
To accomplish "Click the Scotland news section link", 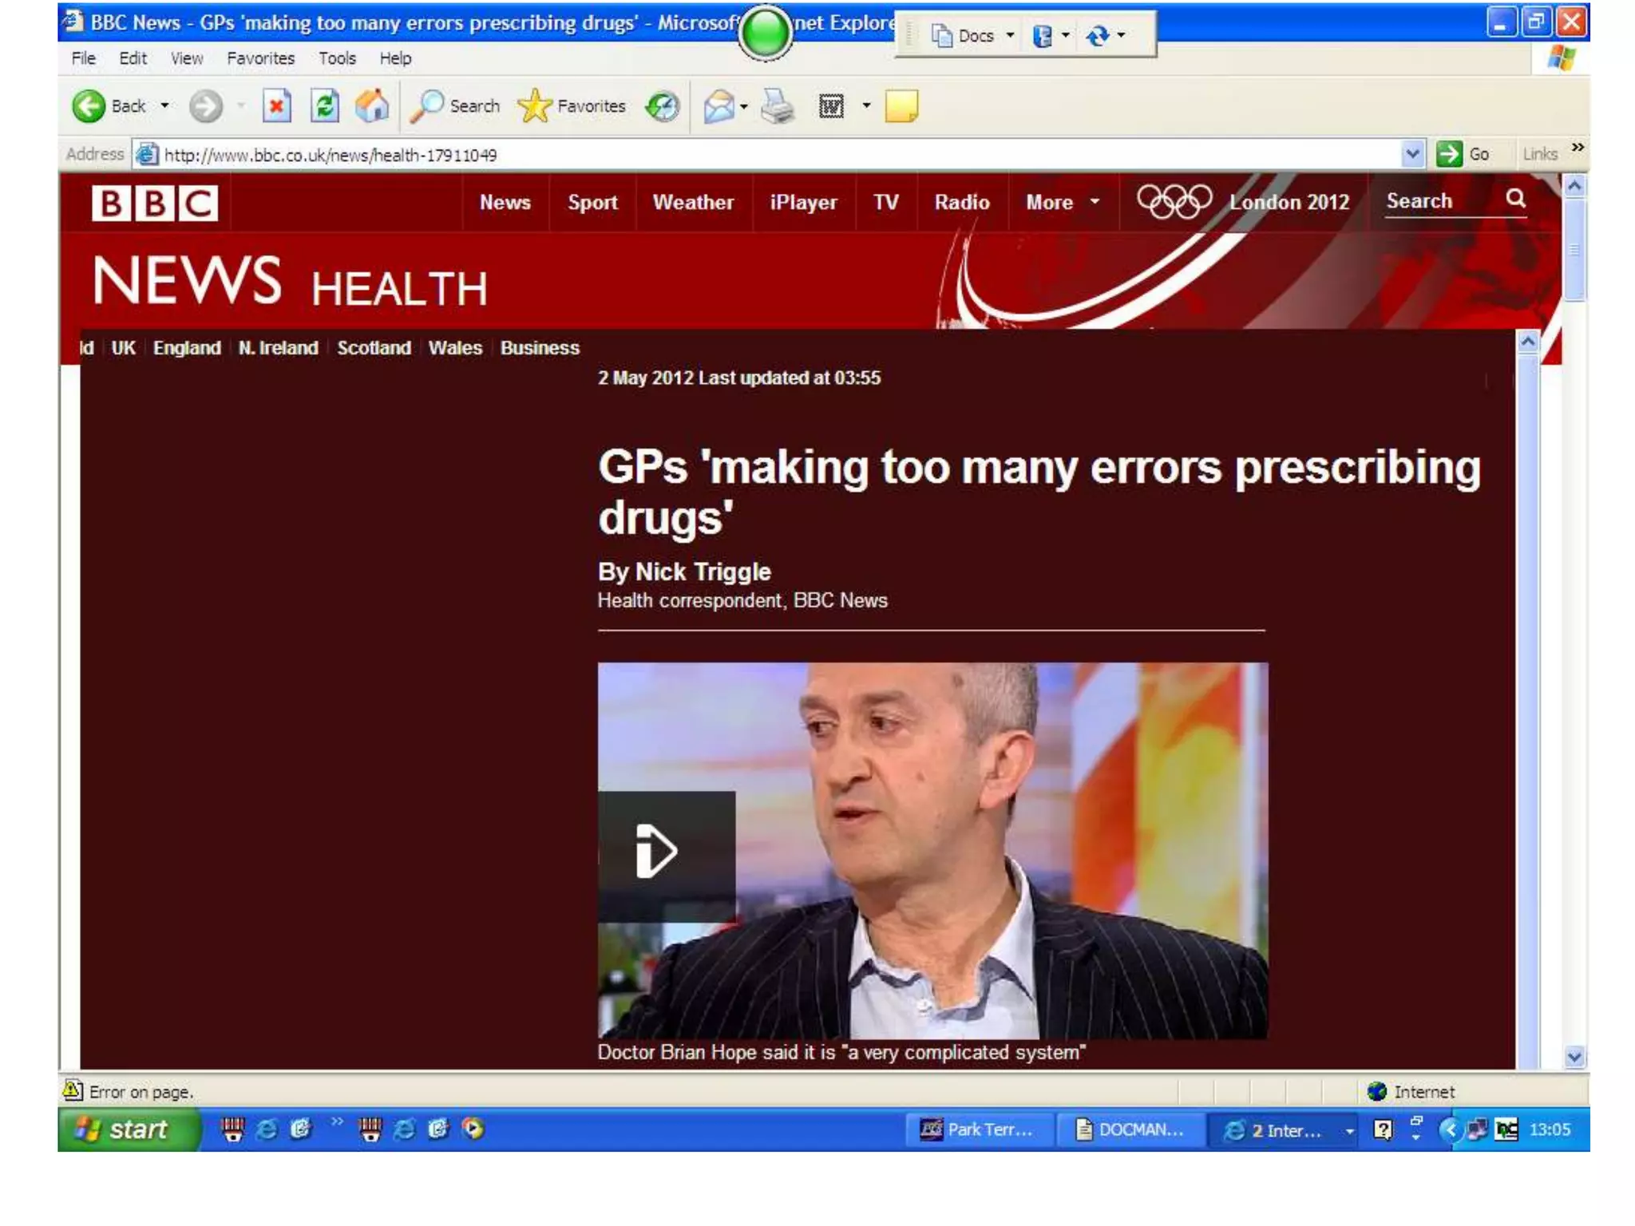I will pyautogui.click(x=374, y=348).
